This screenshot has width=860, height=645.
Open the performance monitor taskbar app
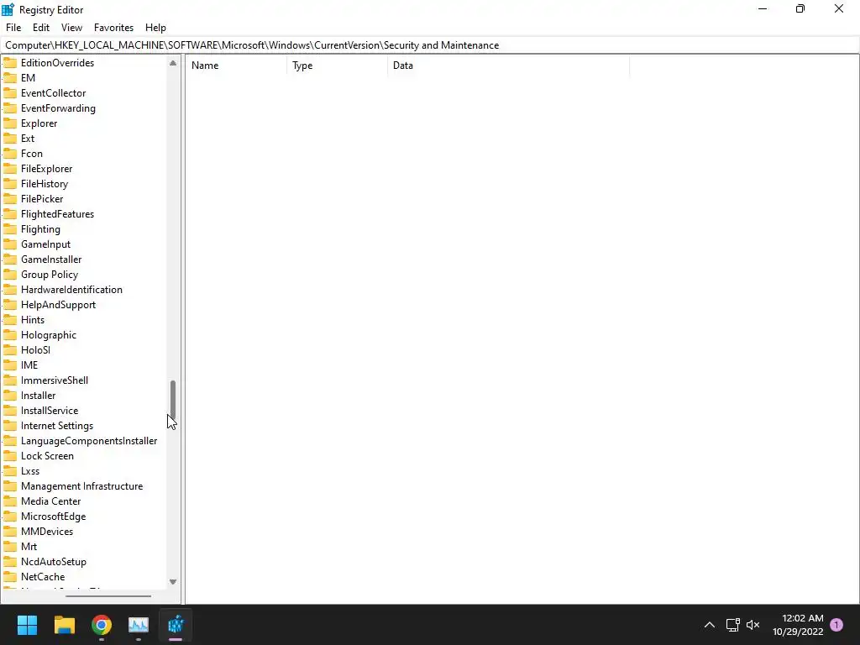(x=139, y=625)
